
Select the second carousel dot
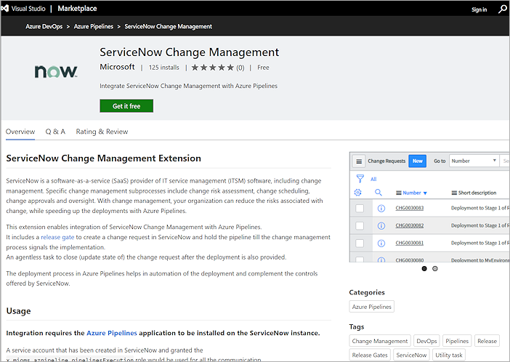click(435, 268)
